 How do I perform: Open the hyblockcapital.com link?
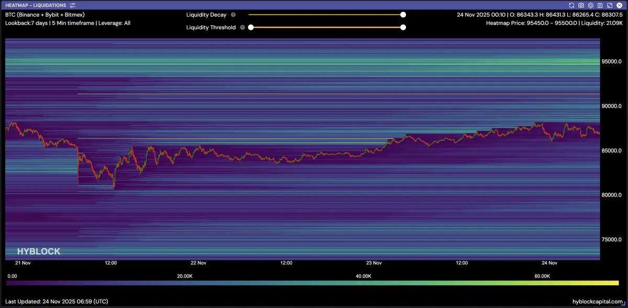click(x=598, y=302)
